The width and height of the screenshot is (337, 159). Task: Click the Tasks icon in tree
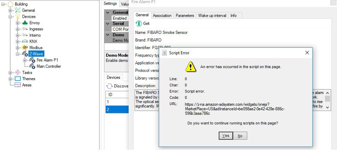tap(18, 73)
